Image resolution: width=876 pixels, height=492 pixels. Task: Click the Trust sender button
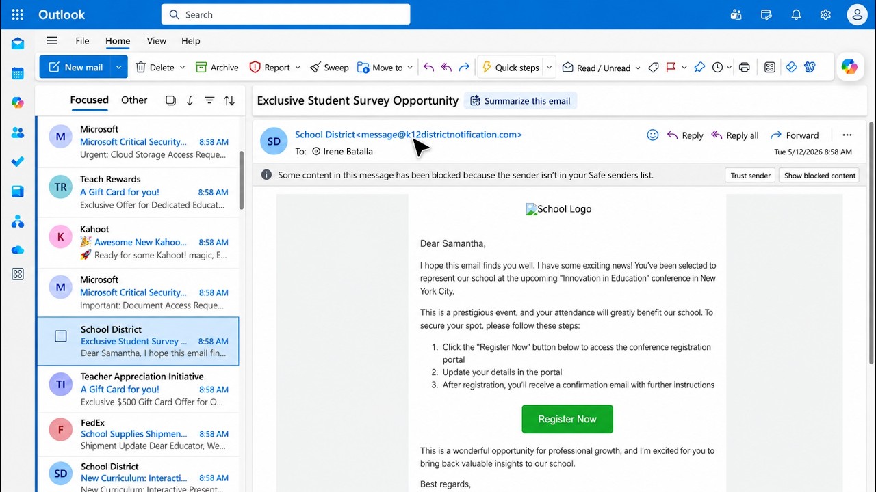tap(750, 176)
